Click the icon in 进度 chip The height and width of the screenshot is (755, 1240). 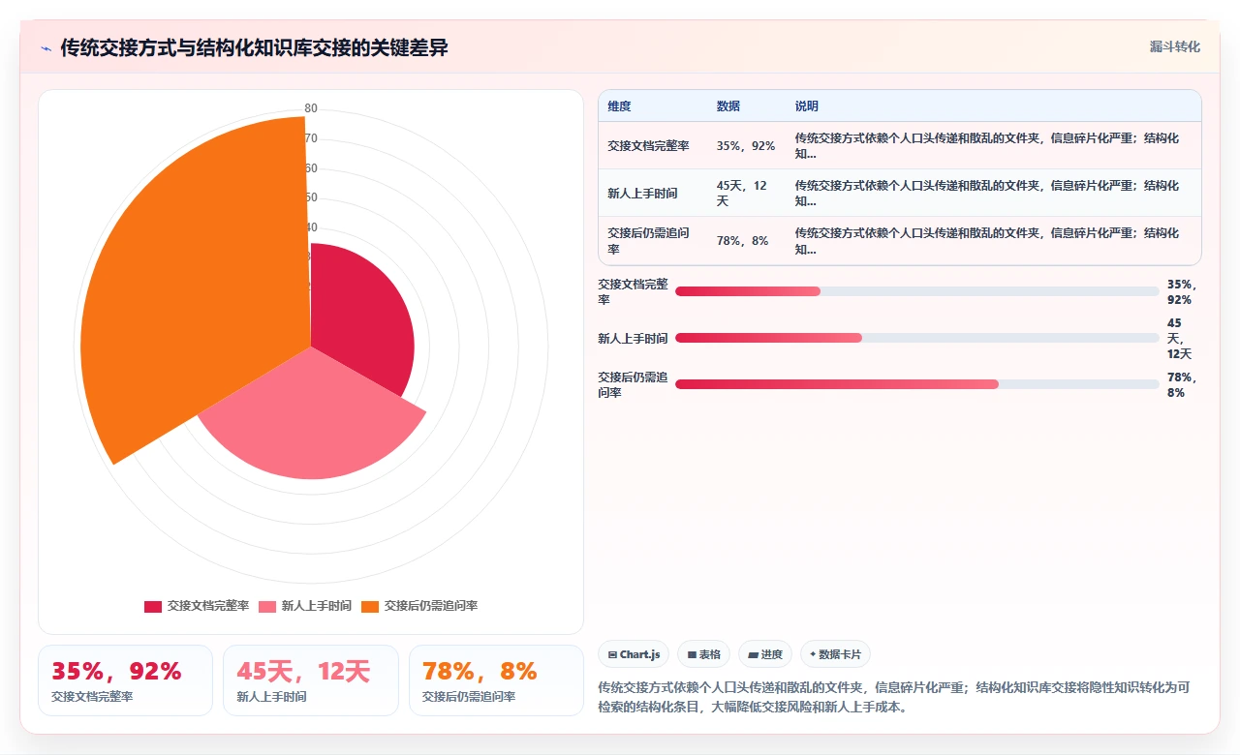(753, 655)
